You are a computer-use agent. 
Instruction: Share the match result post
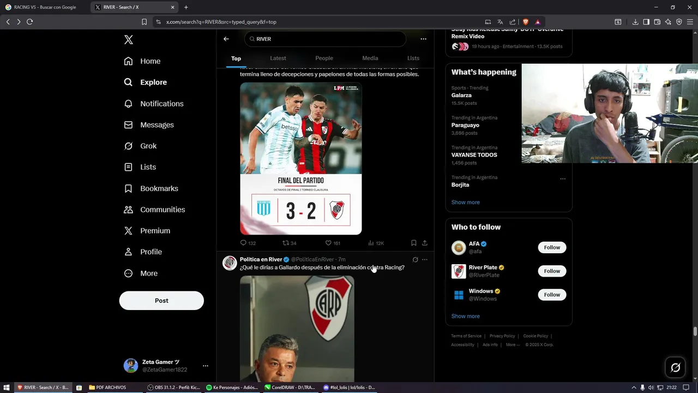point(425,243)
